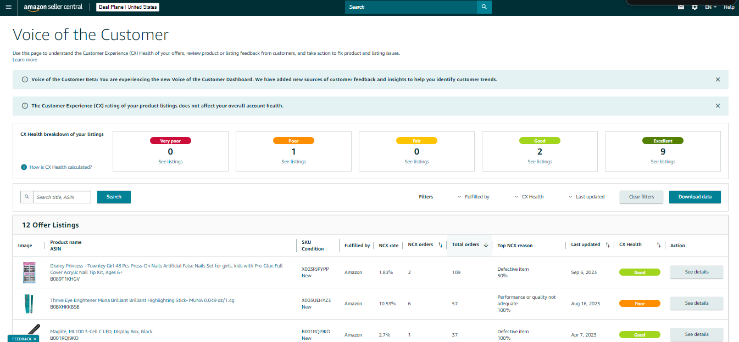The width and height of the screenshot is (739, 342).
Task: Sort by CX Health arrows icon
Action: (658, 245)
